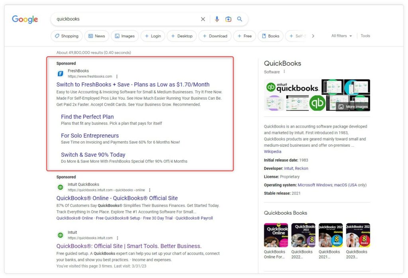The width and height of the screenshot is (408, 278).
Task: Open the Microsoft Windows operating system link
Action: coord(315,185)
